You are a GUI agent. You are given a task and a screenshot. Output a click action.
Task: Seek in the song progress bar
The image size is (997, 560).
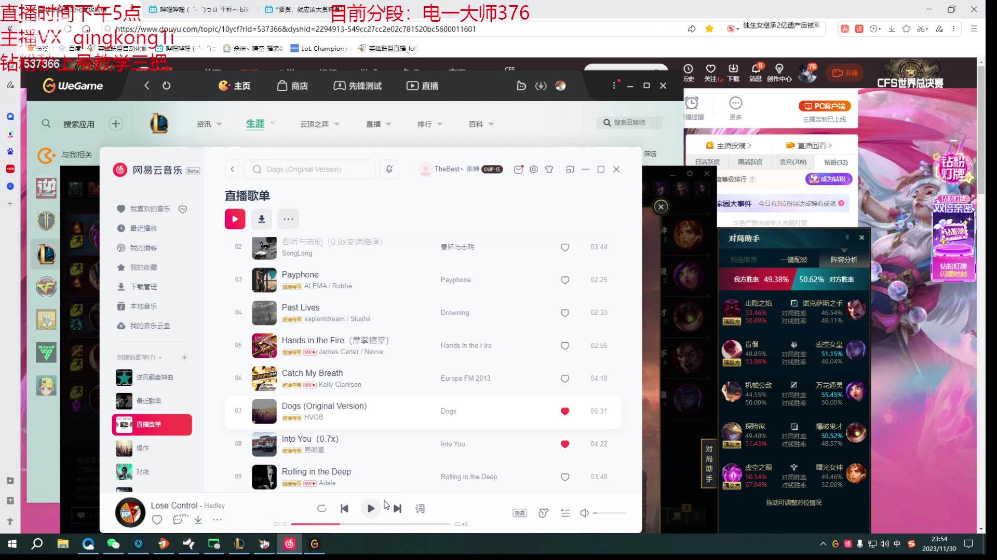[370, 524]
